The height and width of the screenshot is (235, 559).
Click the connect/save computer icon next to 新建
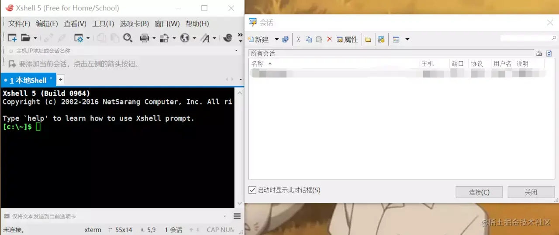click(286, 39)
